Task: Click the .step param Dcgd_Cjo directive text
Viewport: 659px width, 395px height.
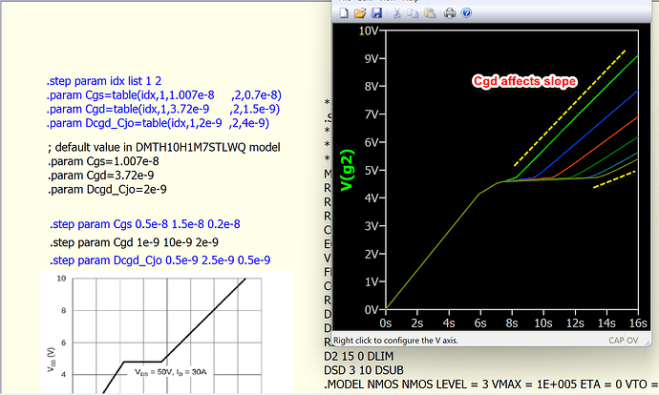Action: [x=159, y=260]
